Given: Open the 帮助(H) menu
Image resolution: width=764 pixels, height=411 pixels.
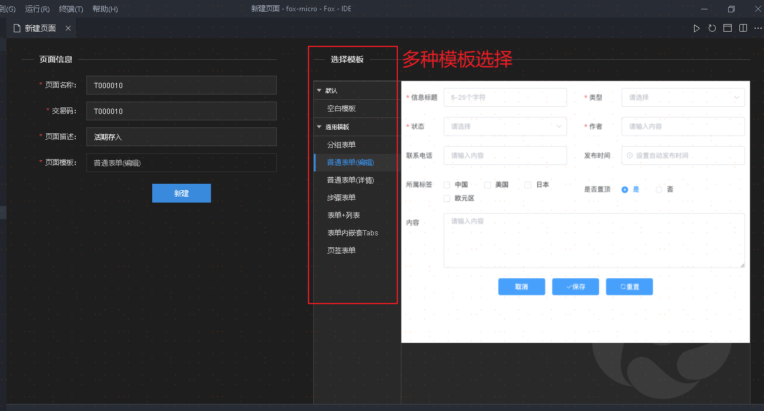Looking at the screenshot, I should pyautogui.click(x=105, y=9).
